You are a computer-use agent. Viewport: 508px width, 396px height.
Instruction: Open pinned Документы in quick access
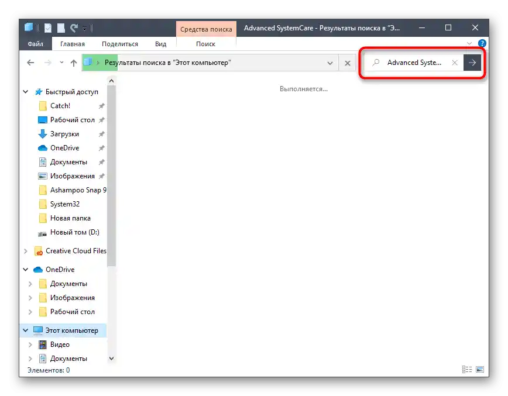pos(68,162)
